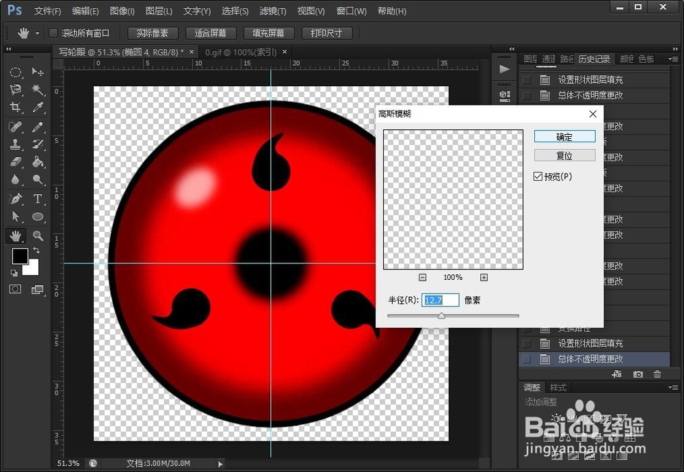Click the 实际像素 button
684x472 pixels.
(x=153, y=33)
